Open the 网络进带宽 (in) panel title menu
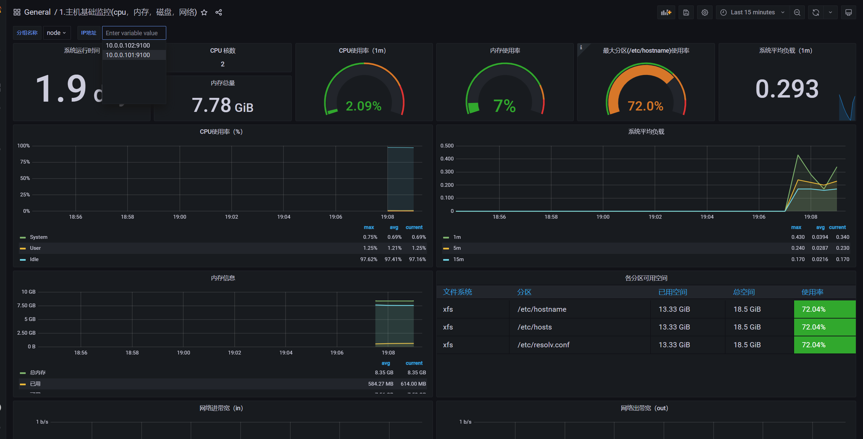 [x=221, y=408]
